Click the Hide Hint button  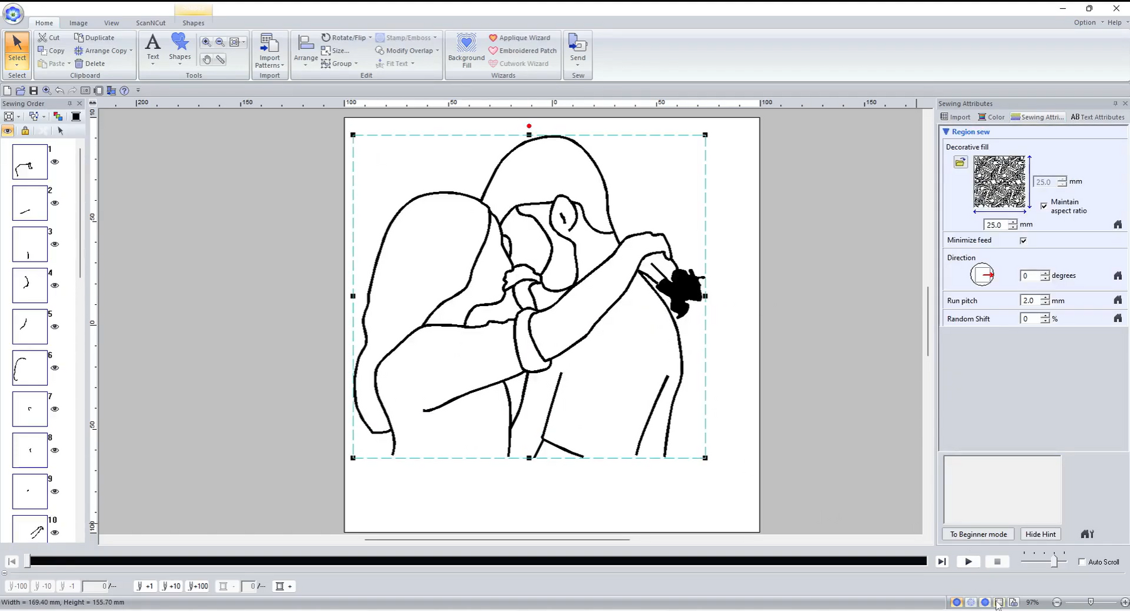(x=1040, y=534)
